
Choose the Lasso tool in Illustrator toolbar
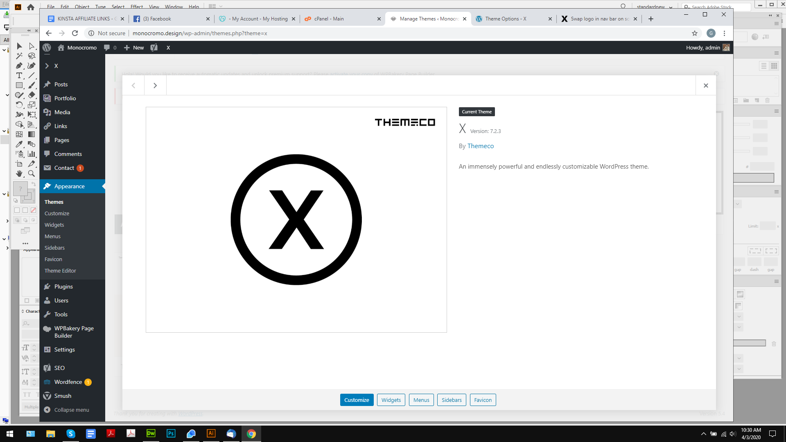click(x=32, y=56)
